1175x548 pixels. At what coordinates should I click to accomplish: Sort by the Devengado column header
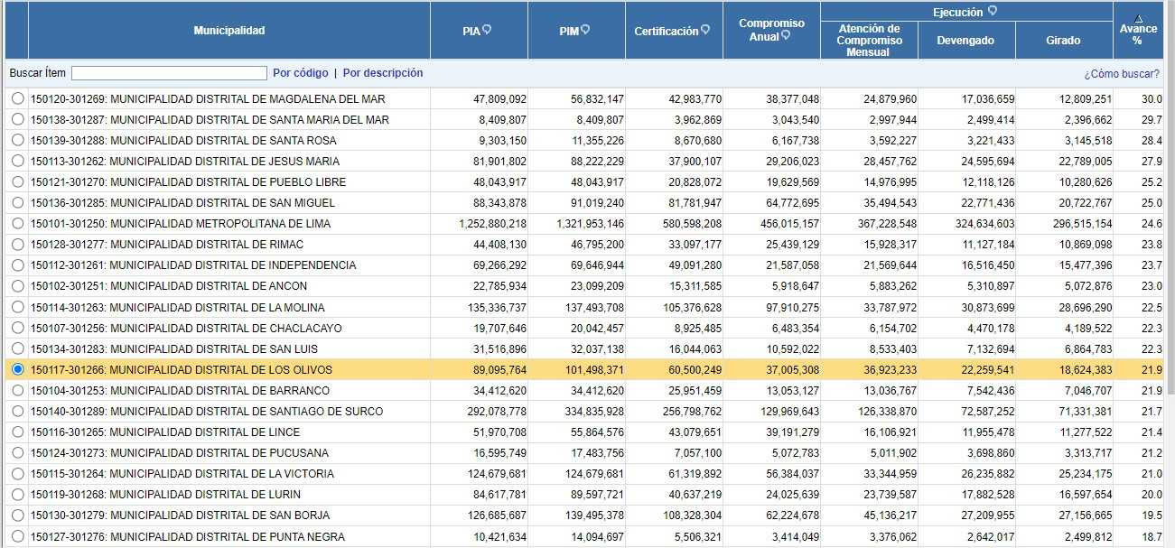[965, 41]
